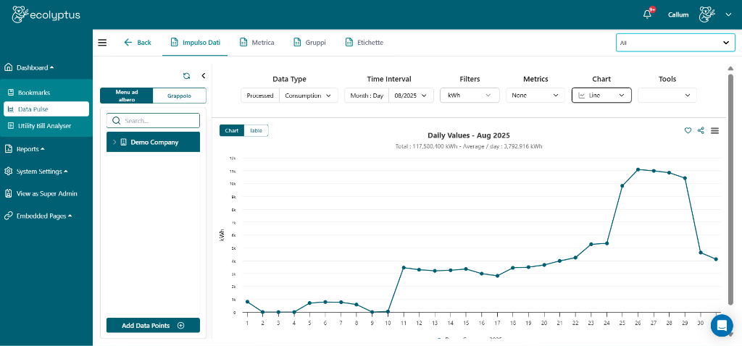Open the chat support bubble
This screenshot has height=346, width=742.
[721, 326]
